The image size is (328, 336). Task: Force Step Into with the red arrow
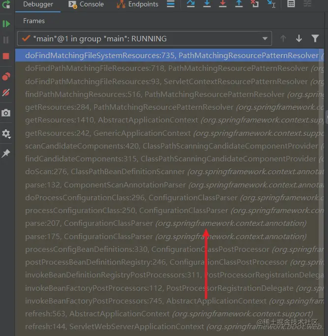tap(223, 4)
